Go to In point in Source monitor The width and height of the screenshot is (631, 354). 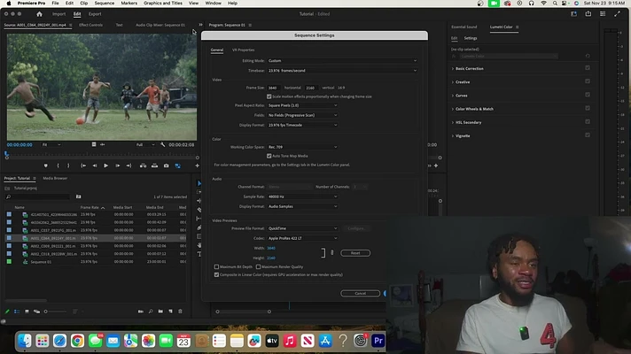pos(83,165)
